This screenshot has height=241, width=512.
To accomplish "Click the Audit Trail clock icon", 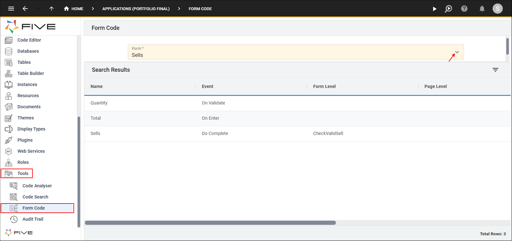I will click(x=14, y=219).
